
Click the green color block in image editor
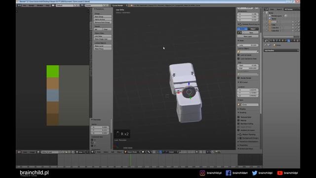[53, 71]
